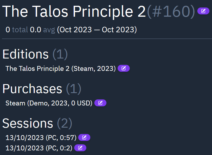Click the Oct 2023 date range

click(97, 29)
